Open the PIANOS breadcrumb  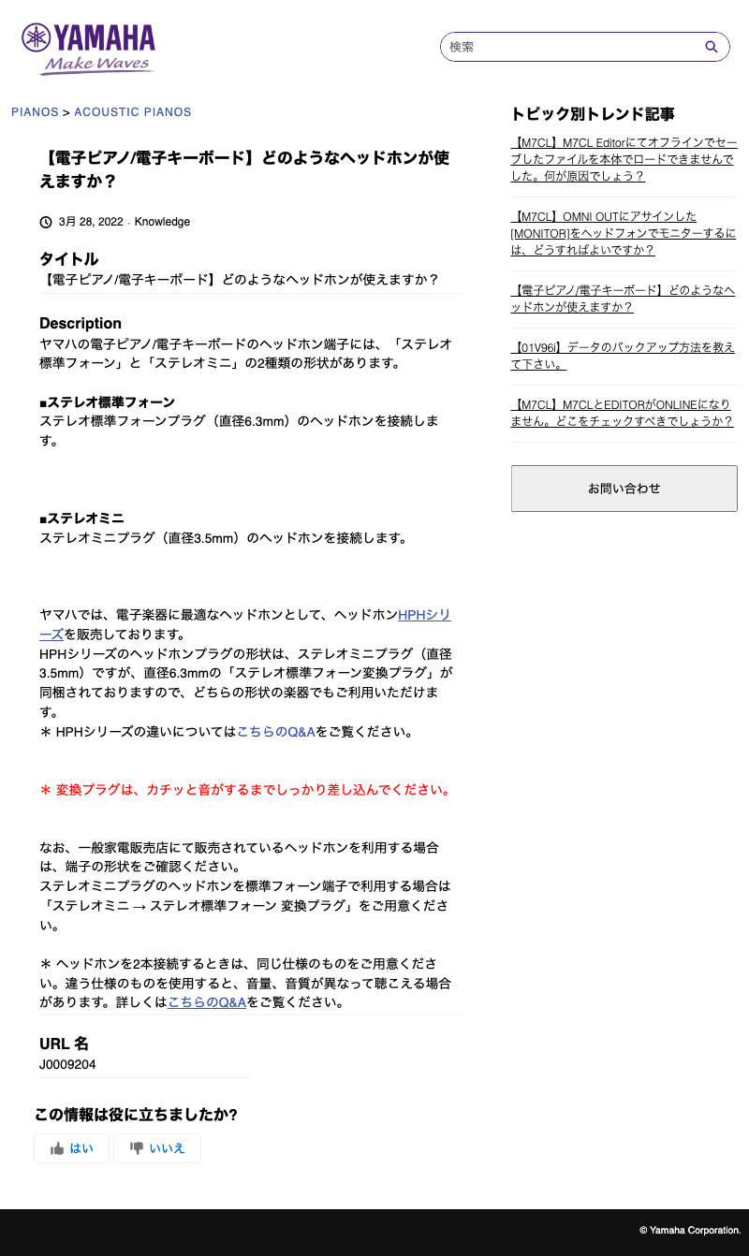pyautogui.click(x=35, y=112)
